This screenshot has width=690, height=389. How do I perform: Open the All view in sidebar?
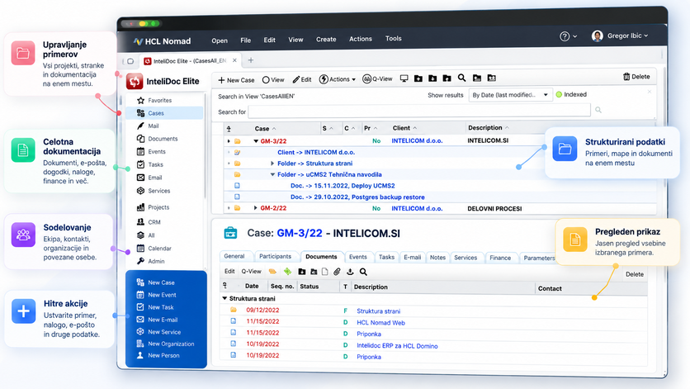point(145,235)
